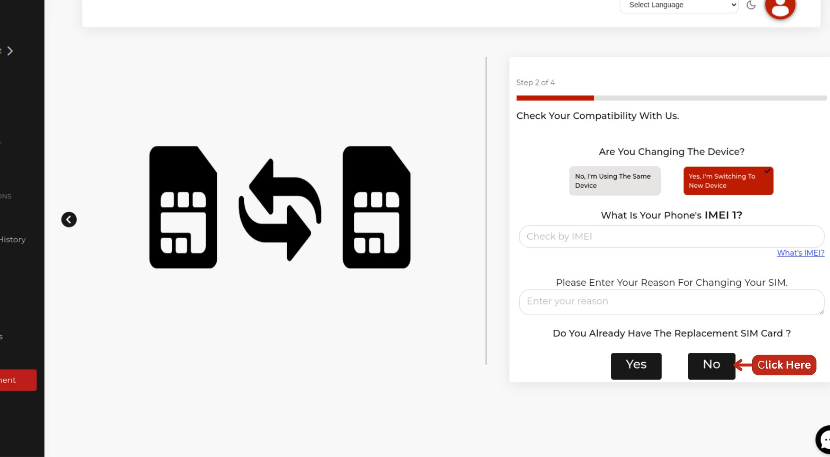Open the History sidebar item
Viewport: 830px width, 457px height.
13,240
